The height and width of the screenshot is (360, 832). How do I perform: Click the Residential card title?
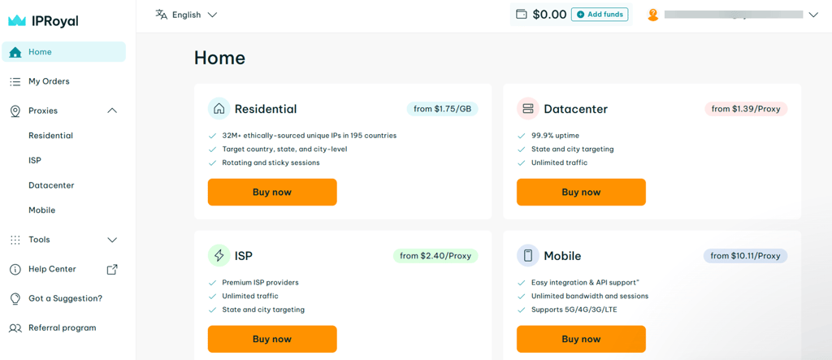[266, 110]
